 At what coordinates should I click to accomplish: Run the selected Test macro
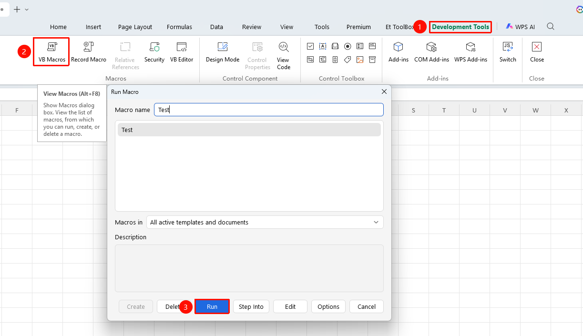tap(212, 306)
